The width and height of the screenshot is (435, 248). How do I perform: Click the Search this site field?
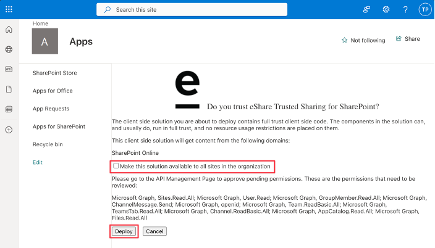click(192, 10)
